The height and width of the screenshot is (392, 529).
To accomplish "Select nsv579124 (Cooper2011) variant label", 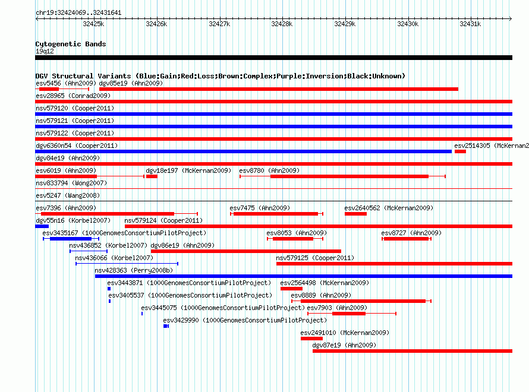I will tap(163, 220).
